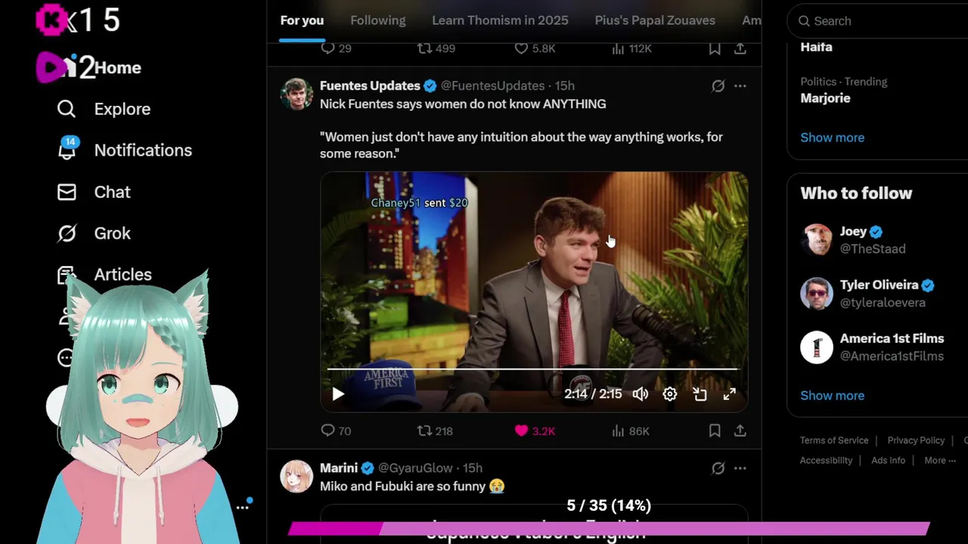
Task: Open Fuentes Updates profile avatar
Action: click(296, 94)
